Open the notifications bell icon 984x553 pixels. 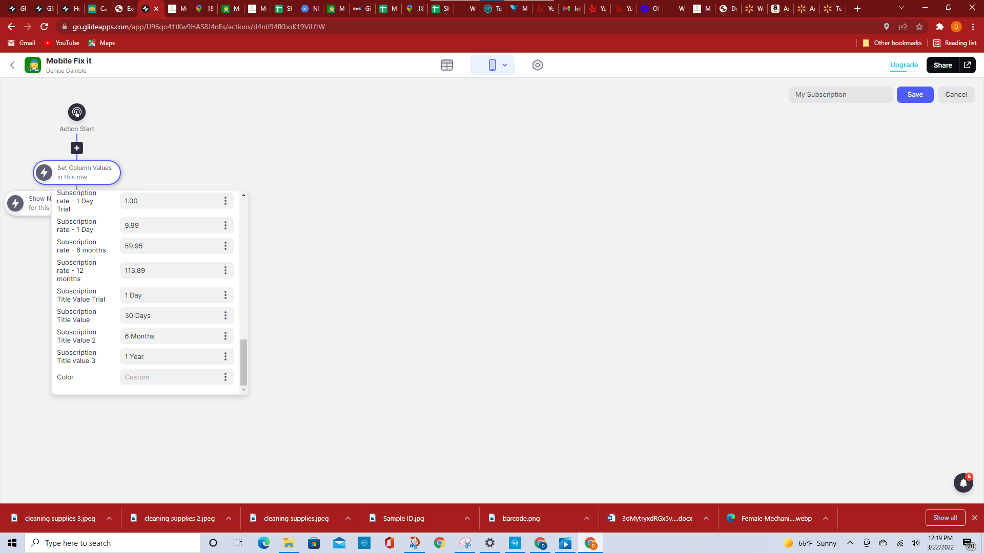coord(963,483)
